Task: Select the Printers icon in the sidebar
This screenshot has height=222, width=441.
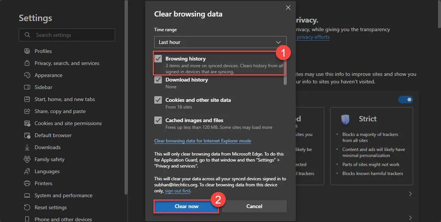Action: point(27,183)
